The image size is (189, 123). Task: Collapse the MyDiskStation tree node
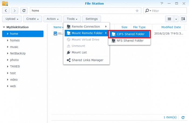tap(4, 27)
